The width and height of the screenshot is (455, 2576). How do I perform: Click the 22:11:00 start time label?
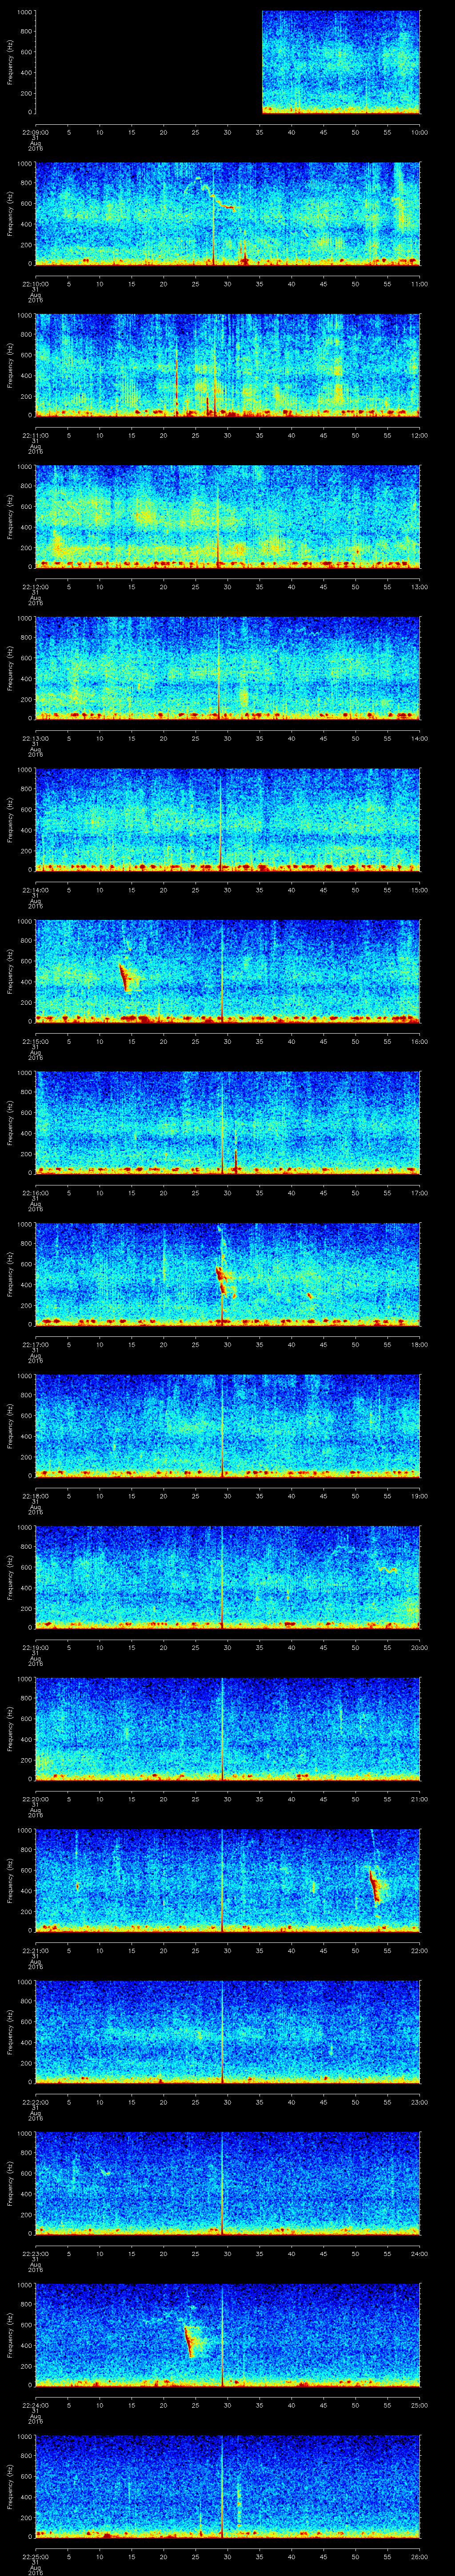pos(35,435)
